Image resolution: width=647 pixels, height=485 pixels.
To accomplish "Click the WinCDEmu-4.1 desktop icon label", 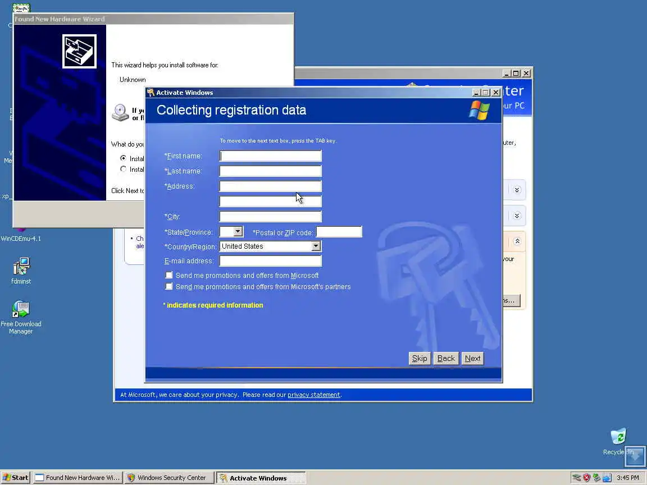I will point(21,239).
